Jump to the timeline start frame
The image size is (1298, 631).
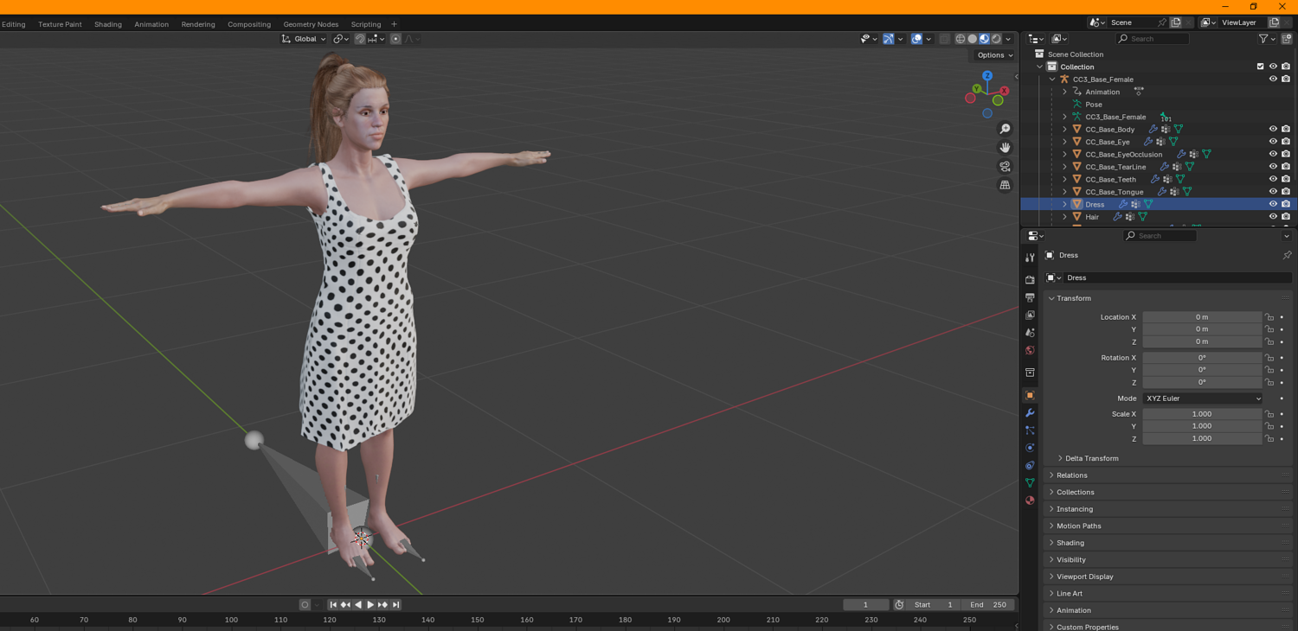pos(333,605)
